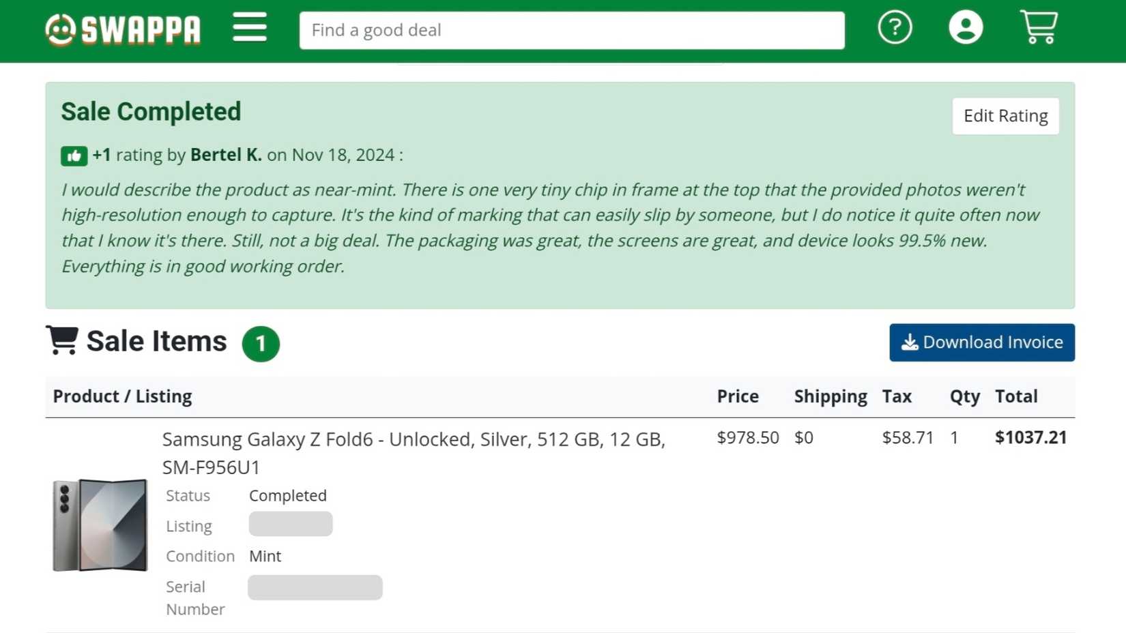Click the 'Find a good deal' search field
The width and height of the screenshot is (1126, 633).
[572, 30]
